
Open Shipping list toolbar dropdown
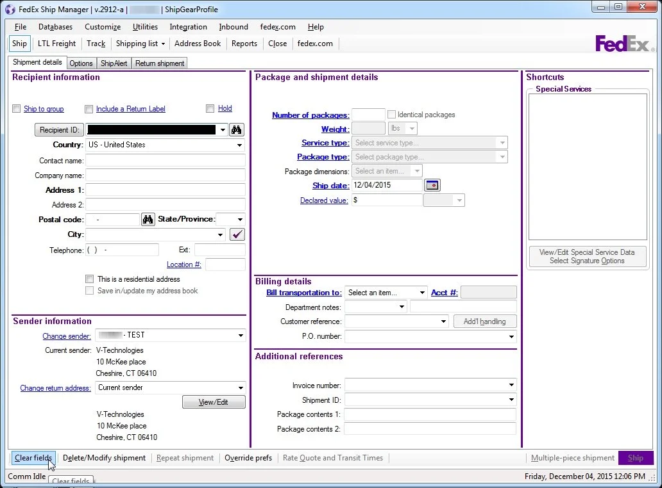(140, 44)
